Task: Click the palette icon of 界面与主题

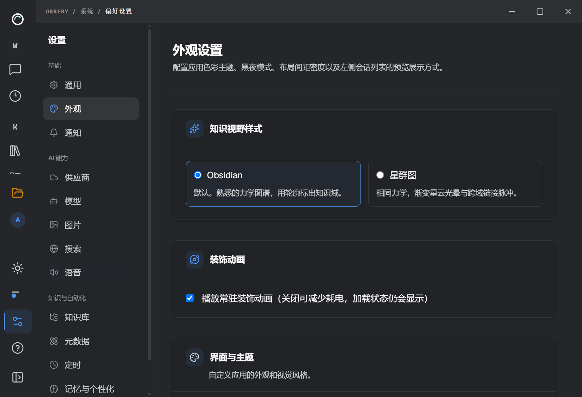Action: [195, 357]
